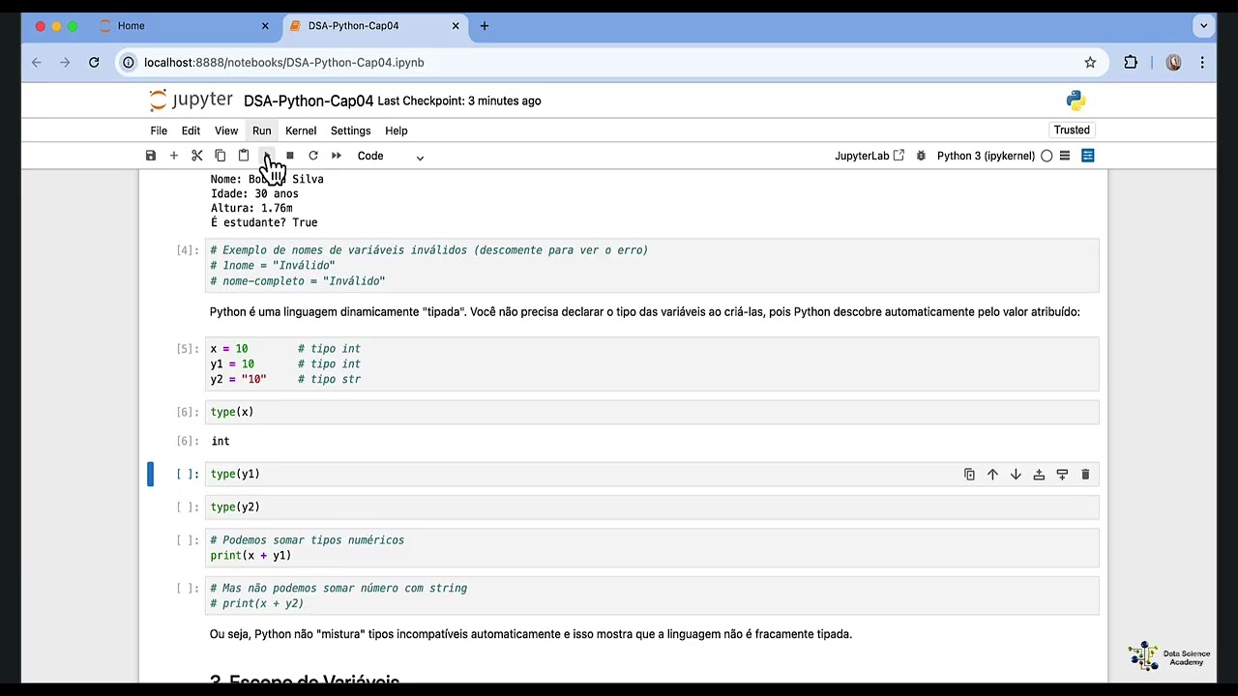Close the DSA-Python-Cap04 browser tab

point(456,26)
